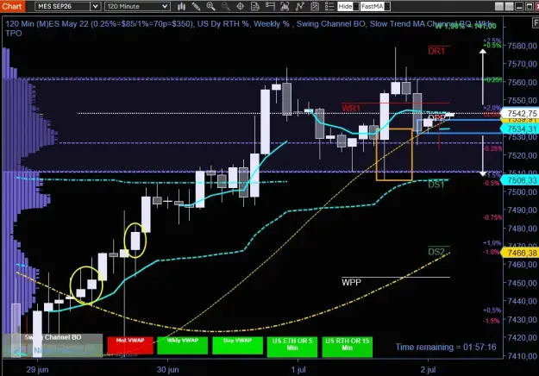Open the strategies clipboard icon
This screenshot has height=376, width=539.
[315, 6]
